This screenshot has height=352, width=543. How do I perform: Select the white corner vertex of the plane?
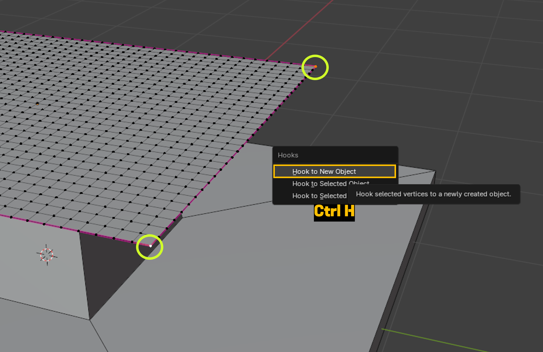(x=151, y=246)
